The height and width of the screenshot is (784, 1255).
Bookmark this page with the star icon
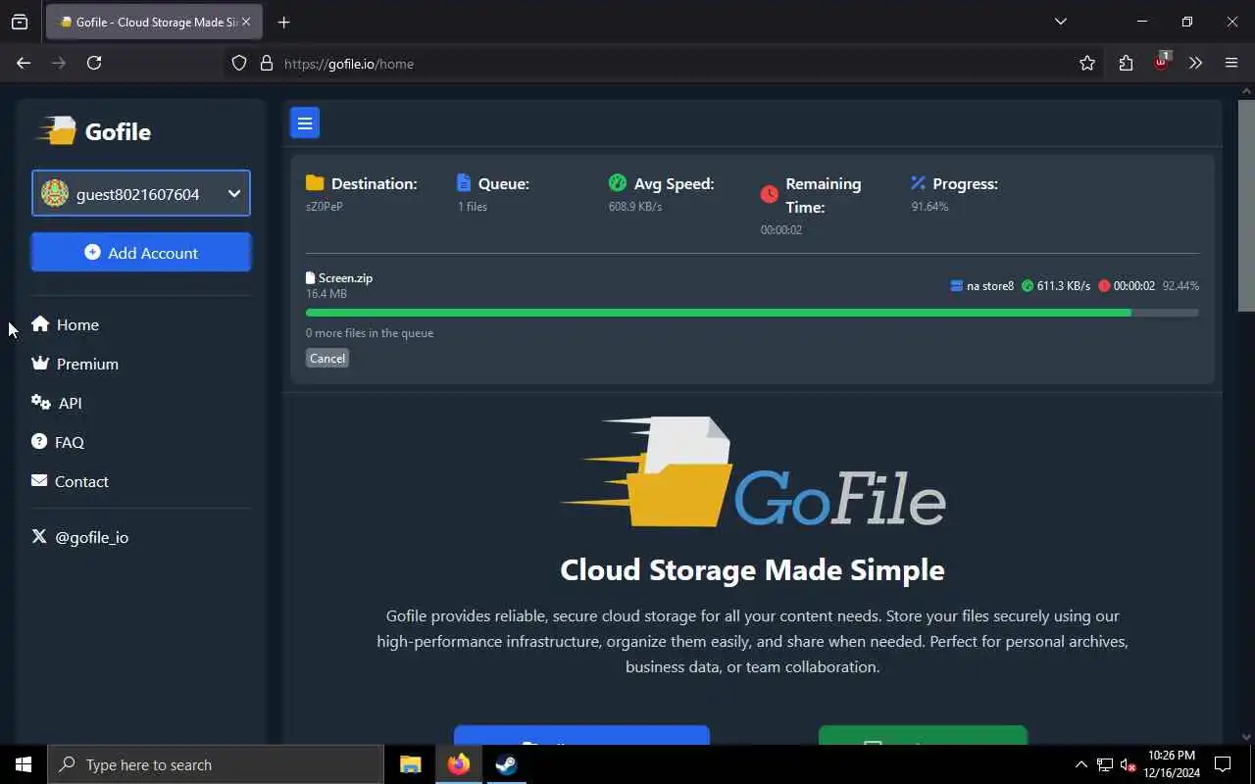click(x=1087, y=63)
